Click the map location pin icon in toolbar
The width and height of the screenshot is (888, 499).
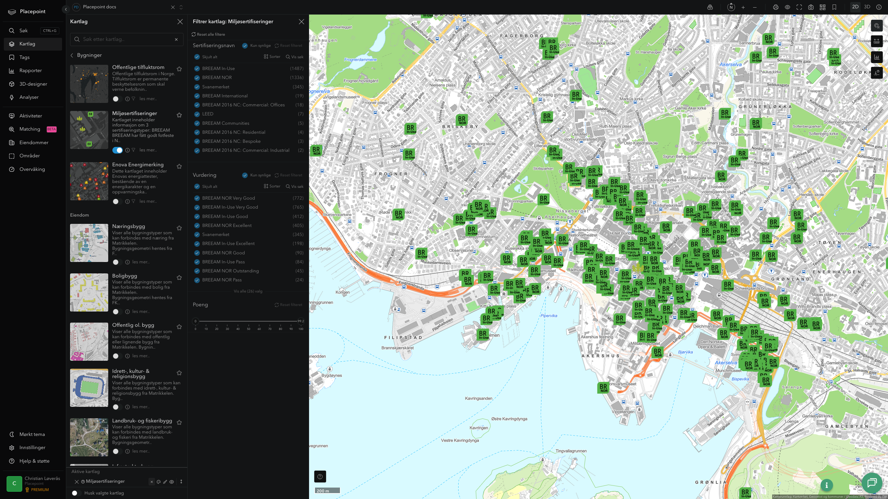click(710, 7)
